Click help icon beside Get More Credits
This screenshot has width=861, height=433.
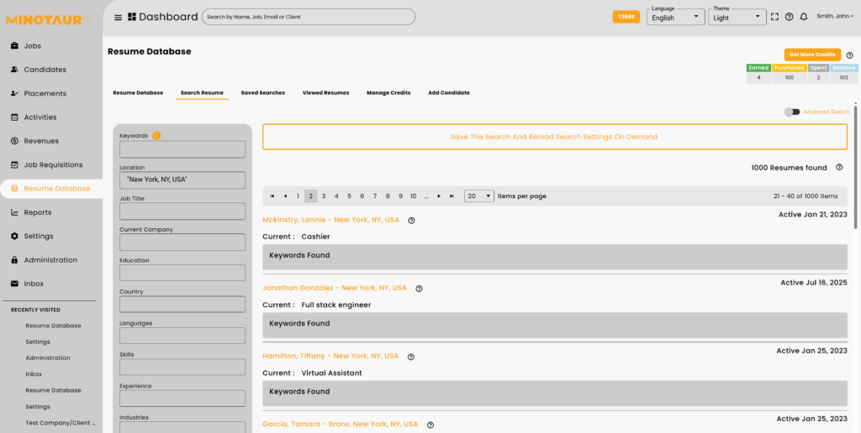point(849,55)
